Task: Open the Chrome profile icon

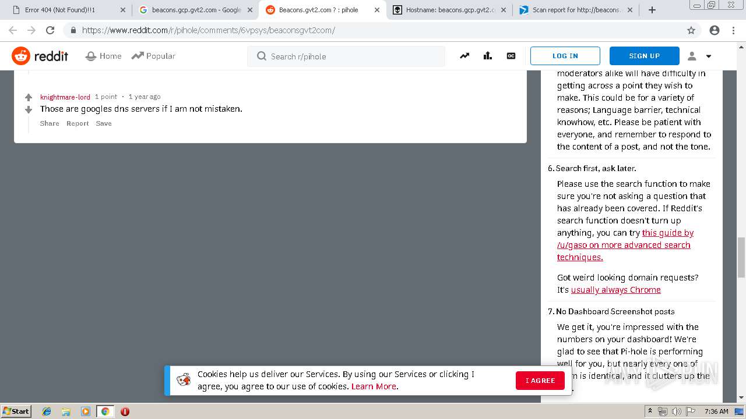Action: point(715,30)
